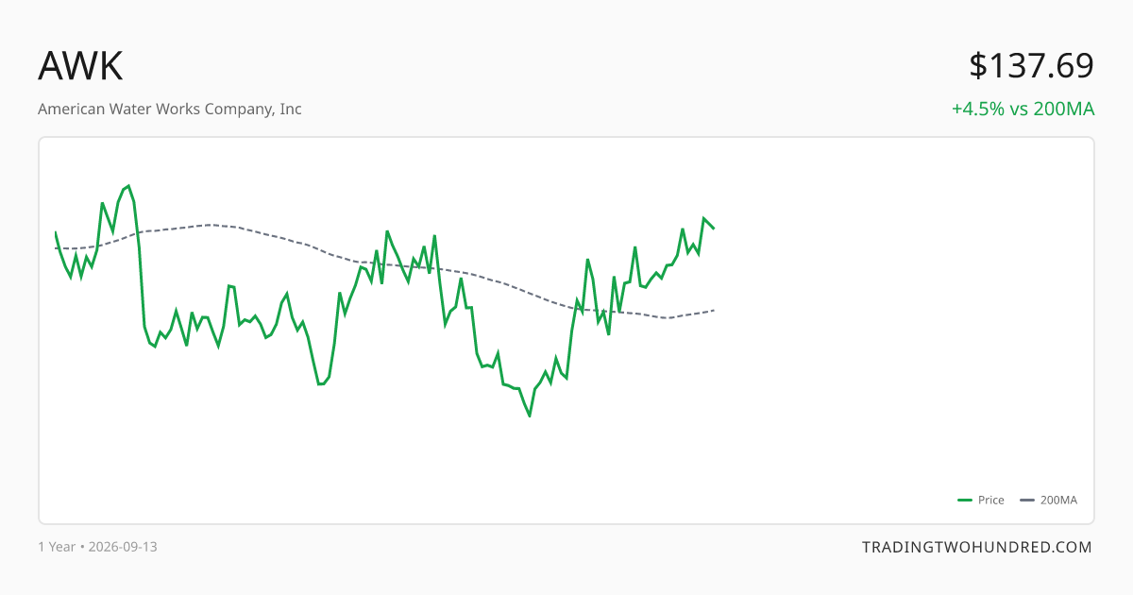Click the highest peak of the green price line
The width and height of the screenshot is (1133, 595).
128,186
